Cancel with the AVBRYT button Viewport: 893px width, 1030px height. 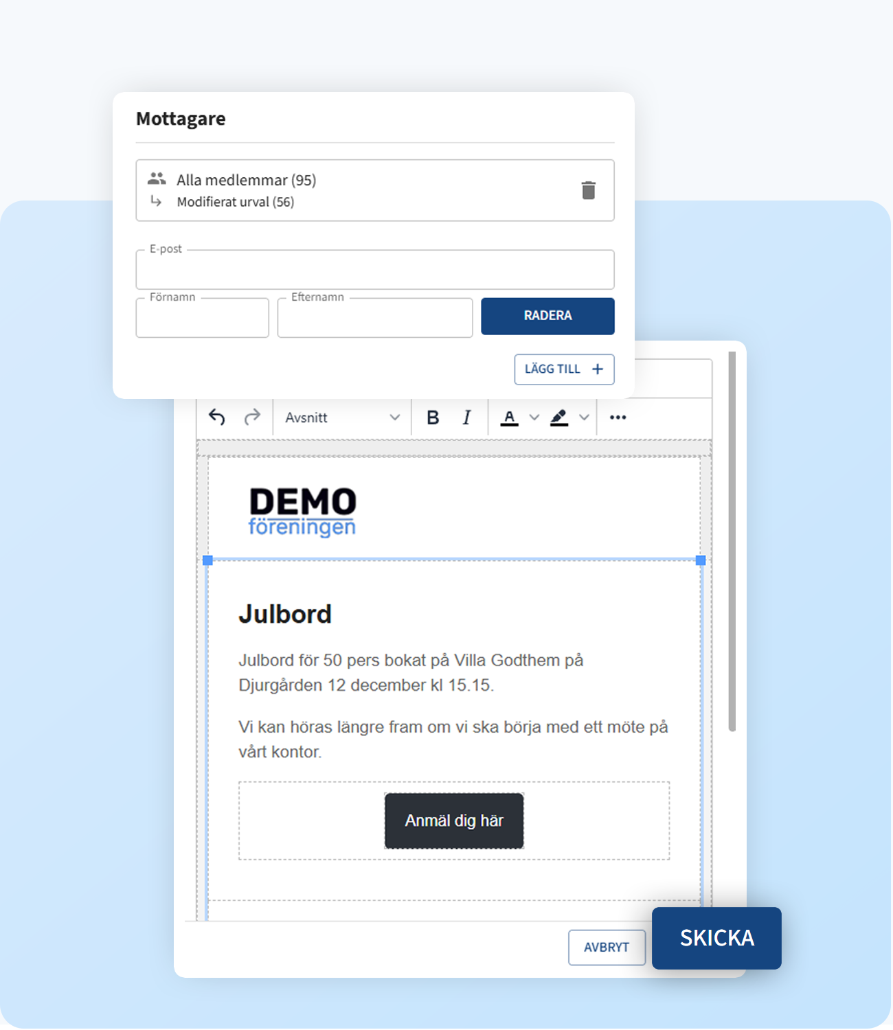point(607,948)
